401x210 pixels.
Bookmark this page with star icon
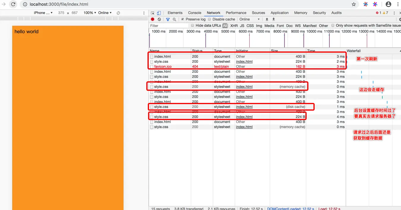click(354, 4)
